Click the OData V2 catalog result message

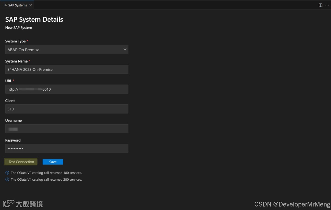coord(46,173)
